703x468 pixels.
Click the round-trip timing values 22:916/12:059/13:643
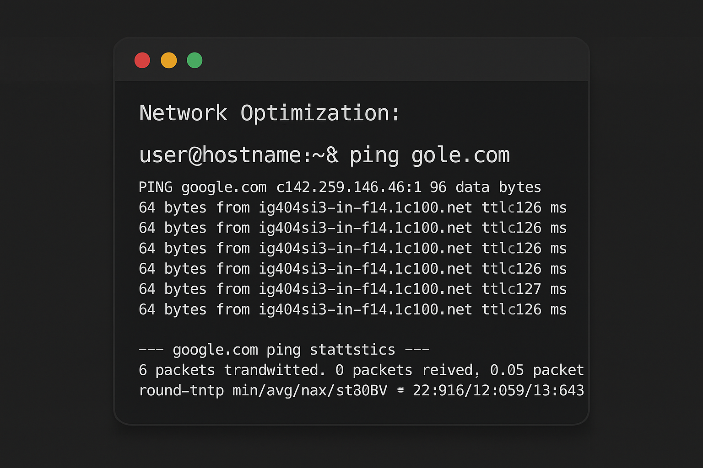click(498, 391)
